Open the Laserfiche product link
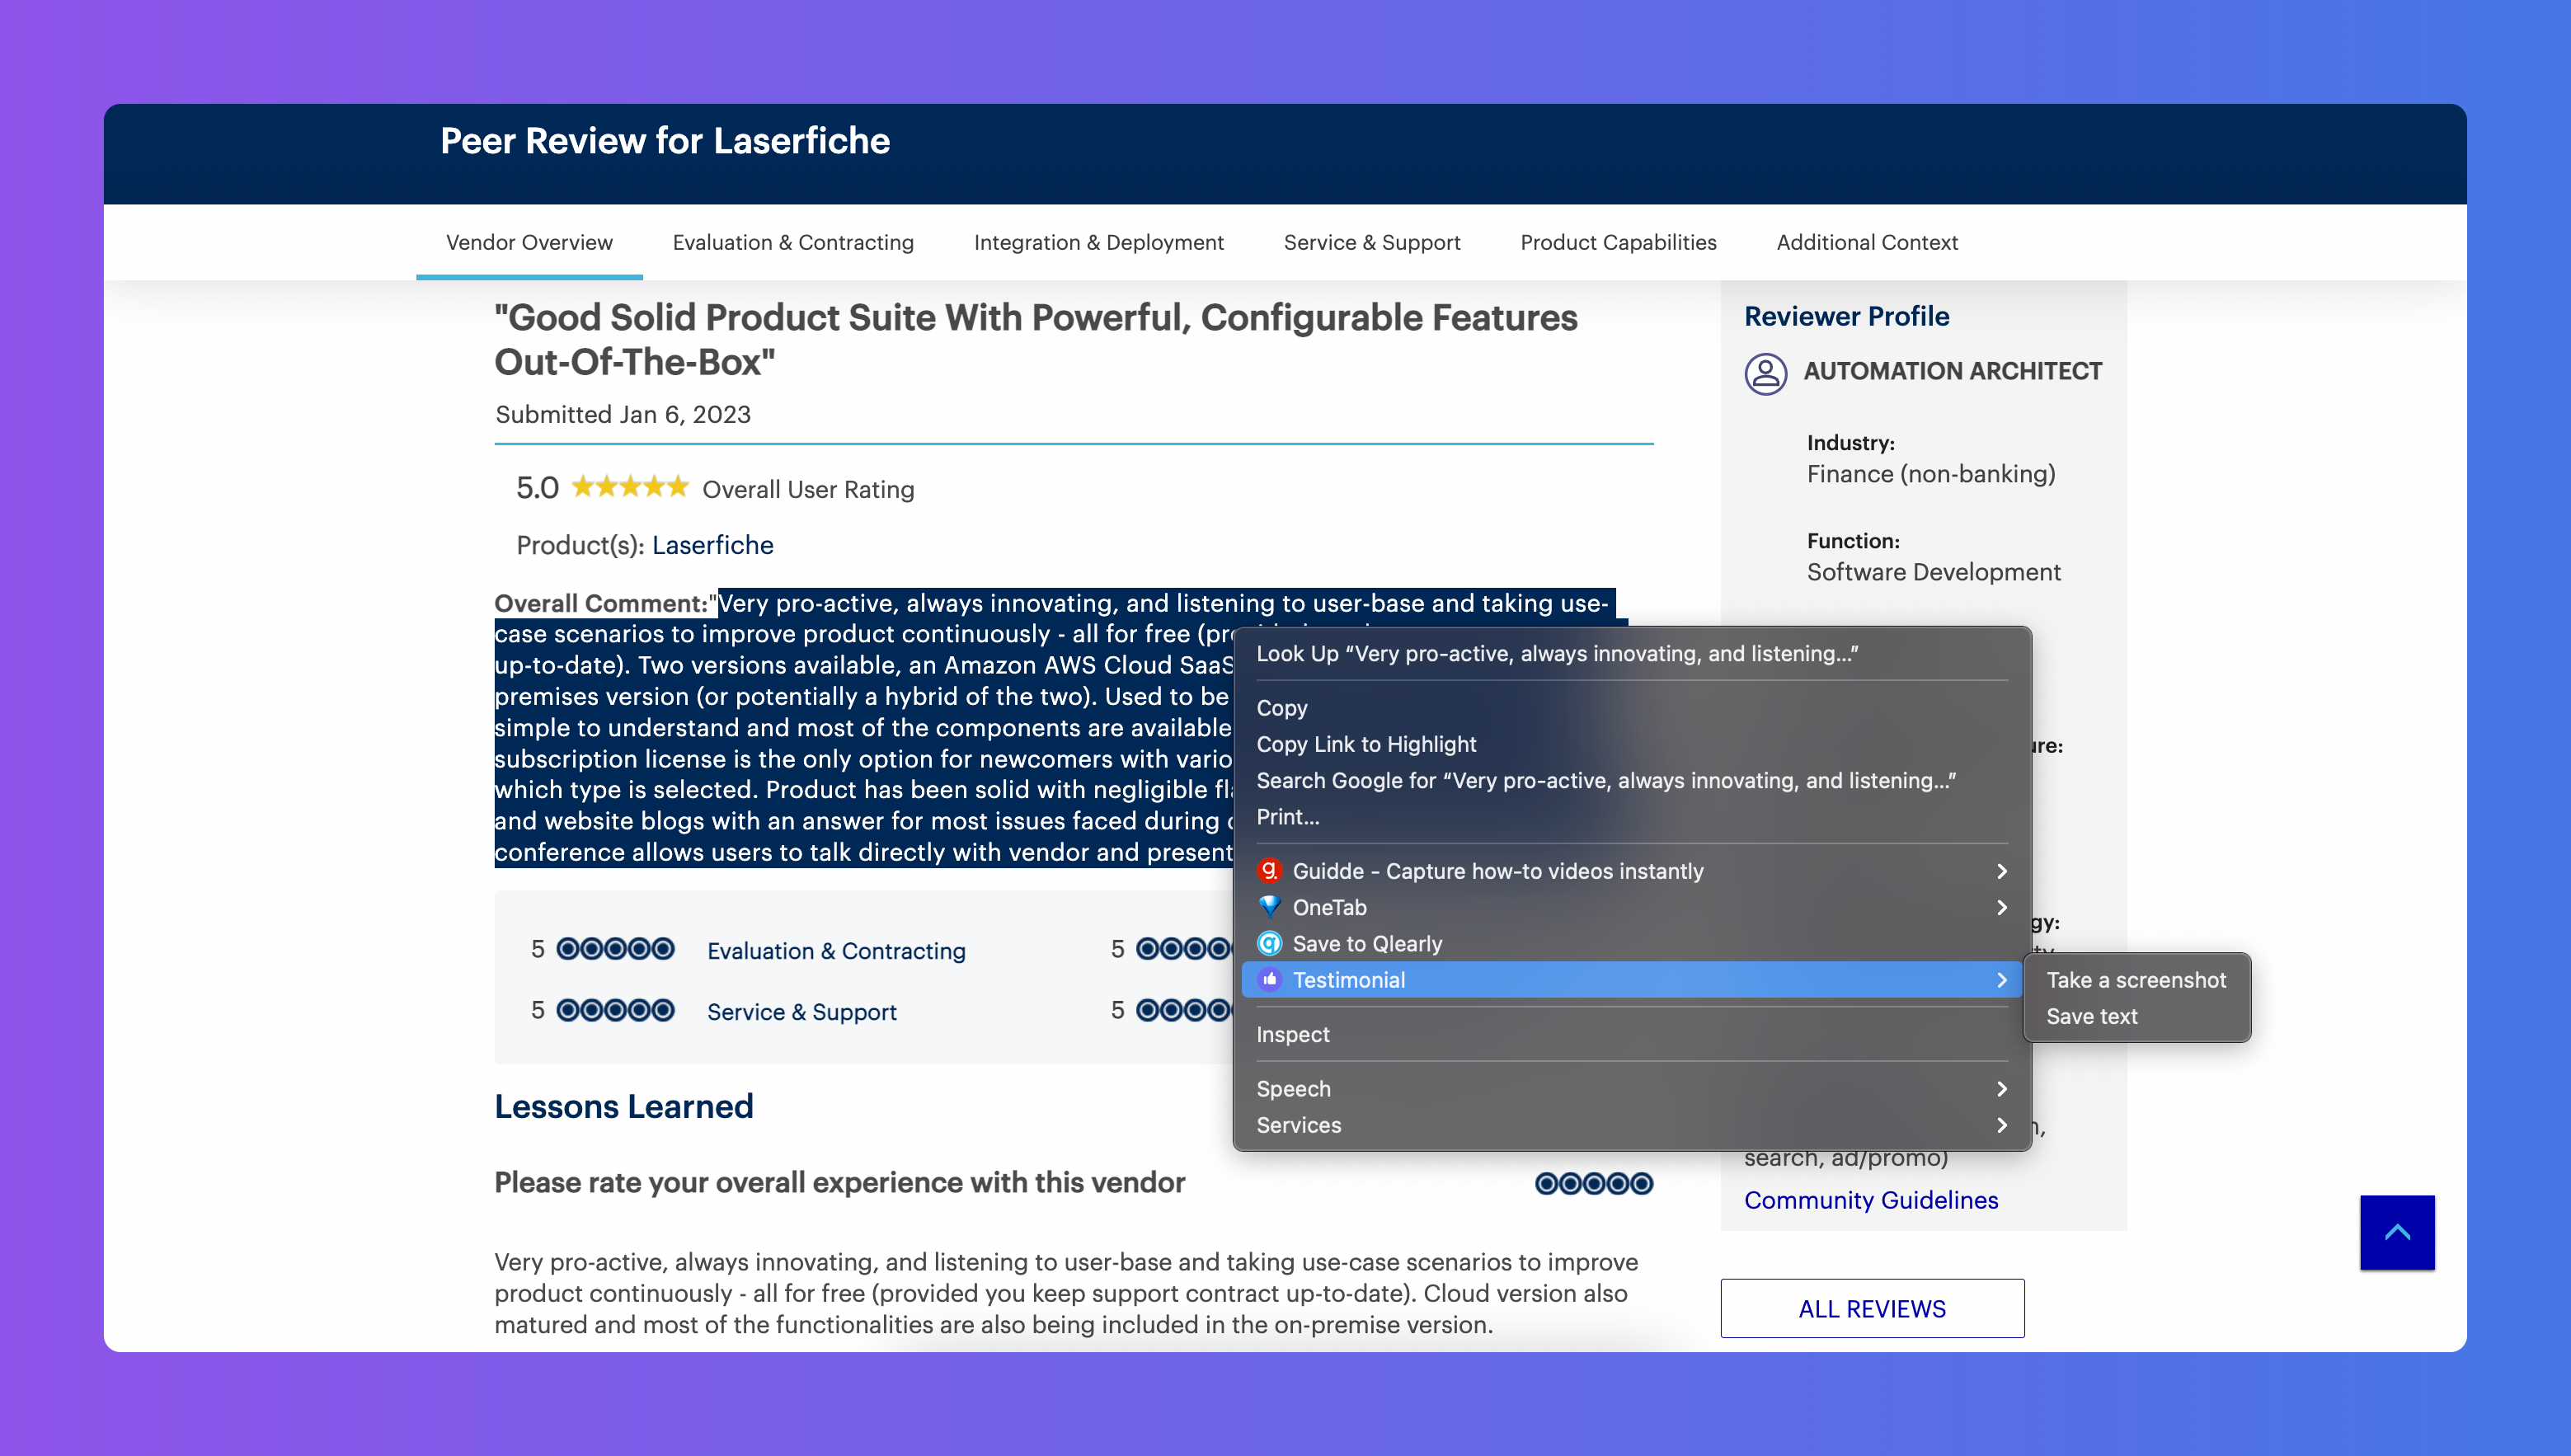The width and height of the screenshot is (2571, 1456). 712,545
